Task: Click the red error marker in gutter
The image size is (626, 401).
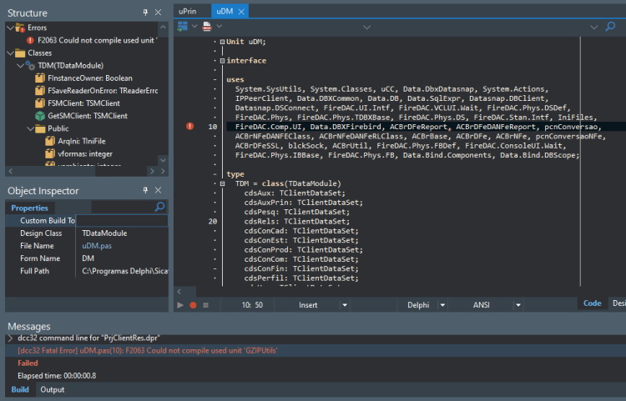Action: click(190, 127)
